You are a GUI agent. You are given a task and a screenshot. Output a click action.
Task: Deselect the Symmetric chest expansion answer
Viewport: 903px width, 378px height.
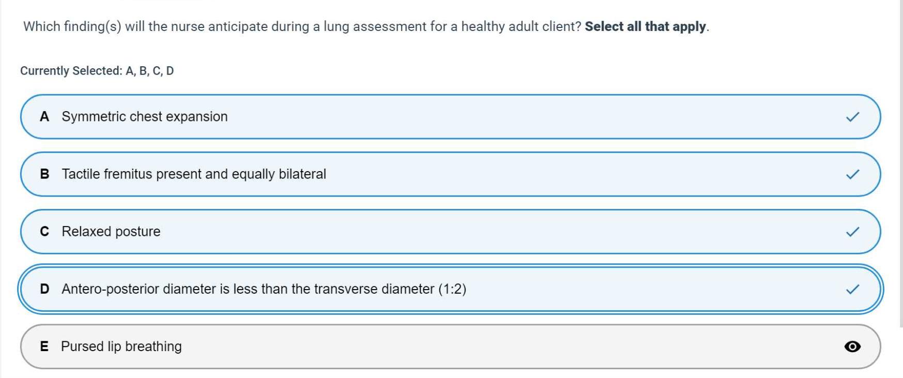[145, 117]
